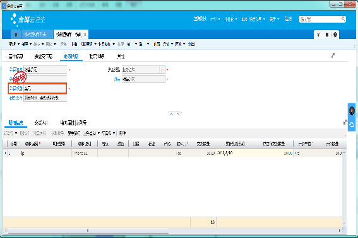Click the left scroll arrow of the horizontal scrollbar
358x238 pixels.
(x=6, y=230)
